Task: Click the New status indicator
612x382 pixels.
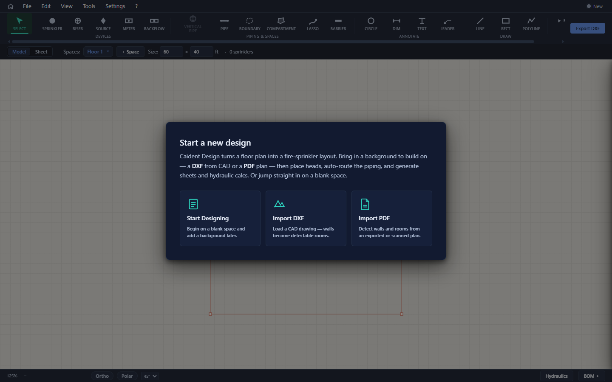Action: [595, 6]
